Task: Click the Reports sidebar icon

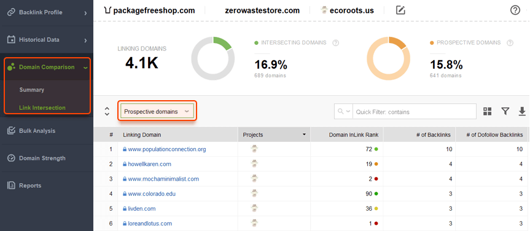Action: [12, 186]
